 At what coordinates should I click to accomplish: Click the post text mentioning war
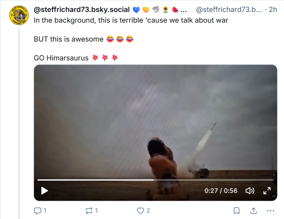(131, 20)
